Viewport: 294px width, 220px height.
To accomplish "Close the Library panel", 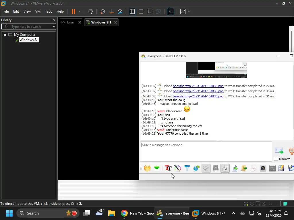I will [x=54, y=20].
